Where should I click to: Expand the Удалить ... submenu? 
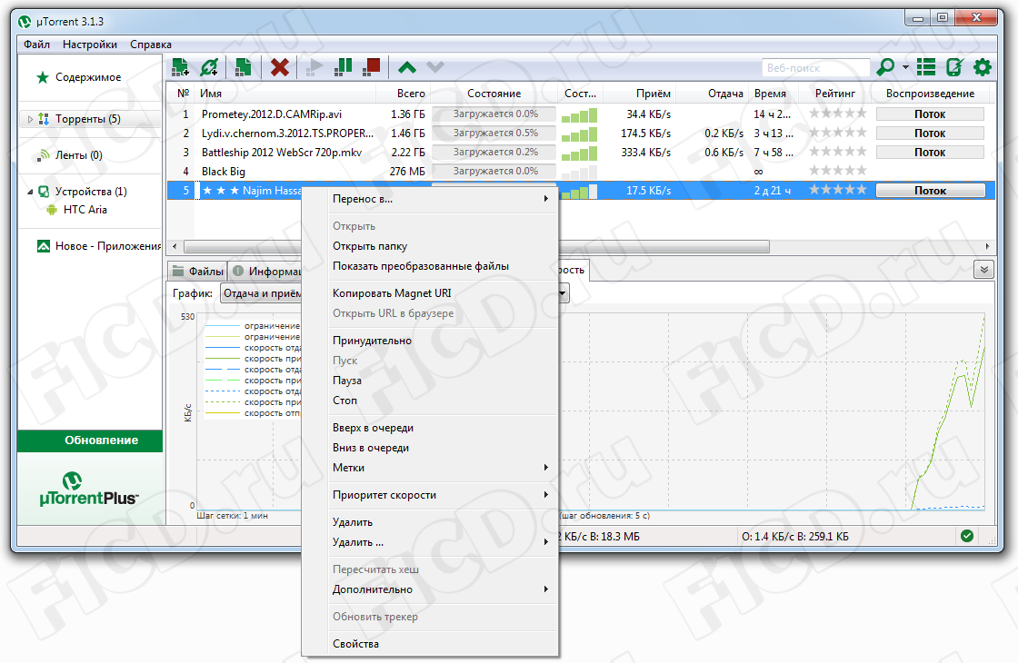430,542
